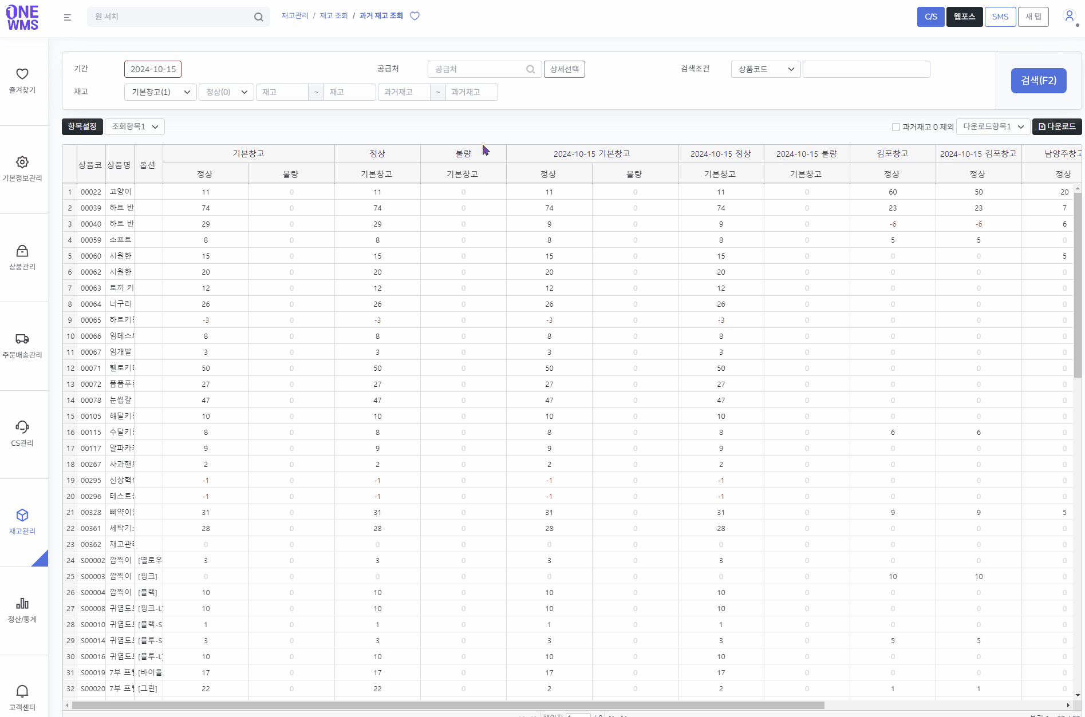Click option cell [핑크] in row S00003

(x=148, y=577)
